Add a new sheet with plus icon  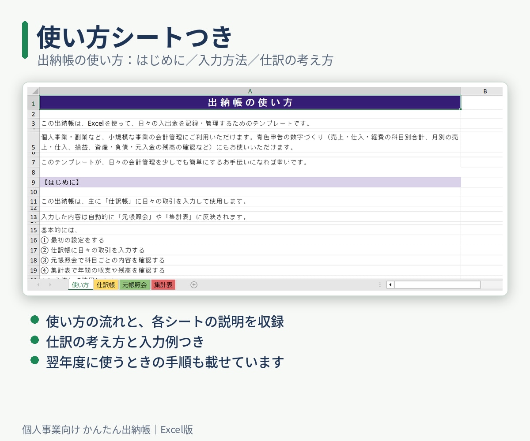click(x=194, y=285)
